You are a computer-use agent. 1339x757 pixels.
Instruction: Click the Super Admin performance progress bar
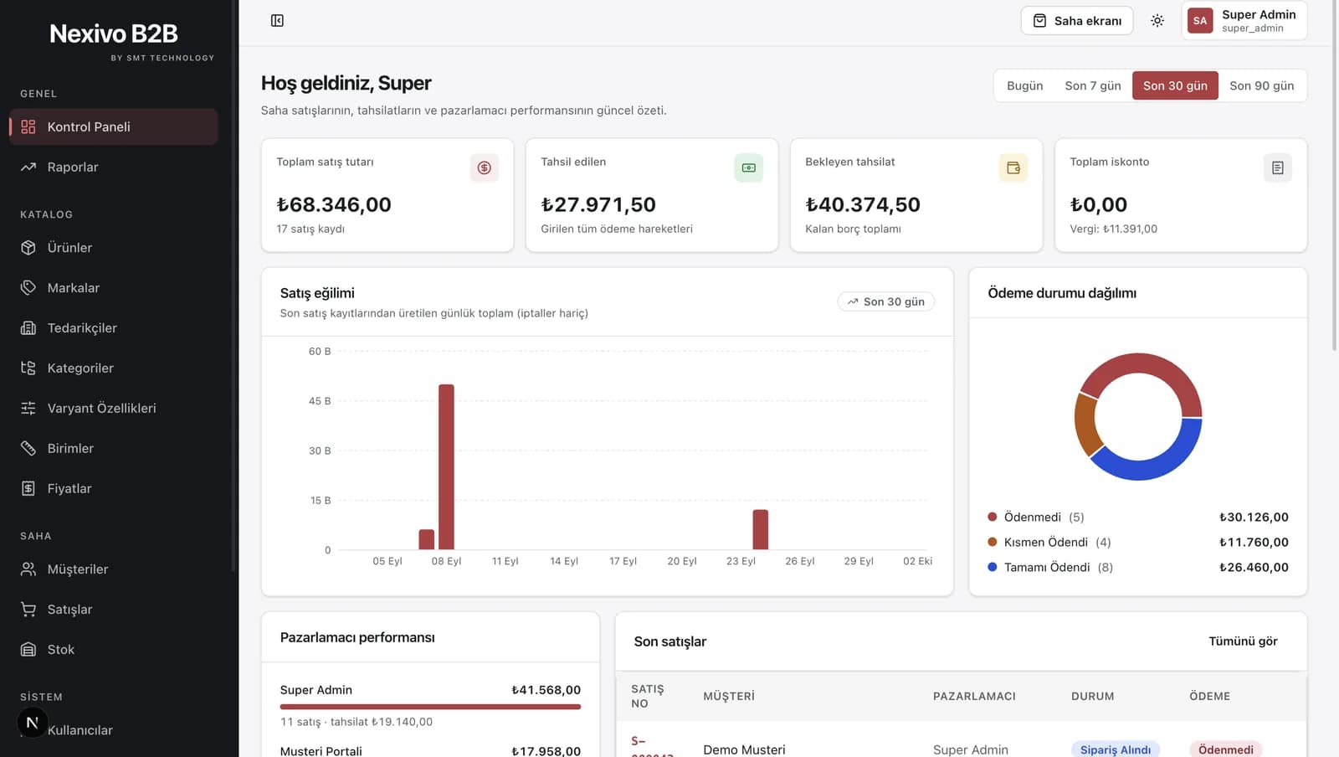point(430,707)
